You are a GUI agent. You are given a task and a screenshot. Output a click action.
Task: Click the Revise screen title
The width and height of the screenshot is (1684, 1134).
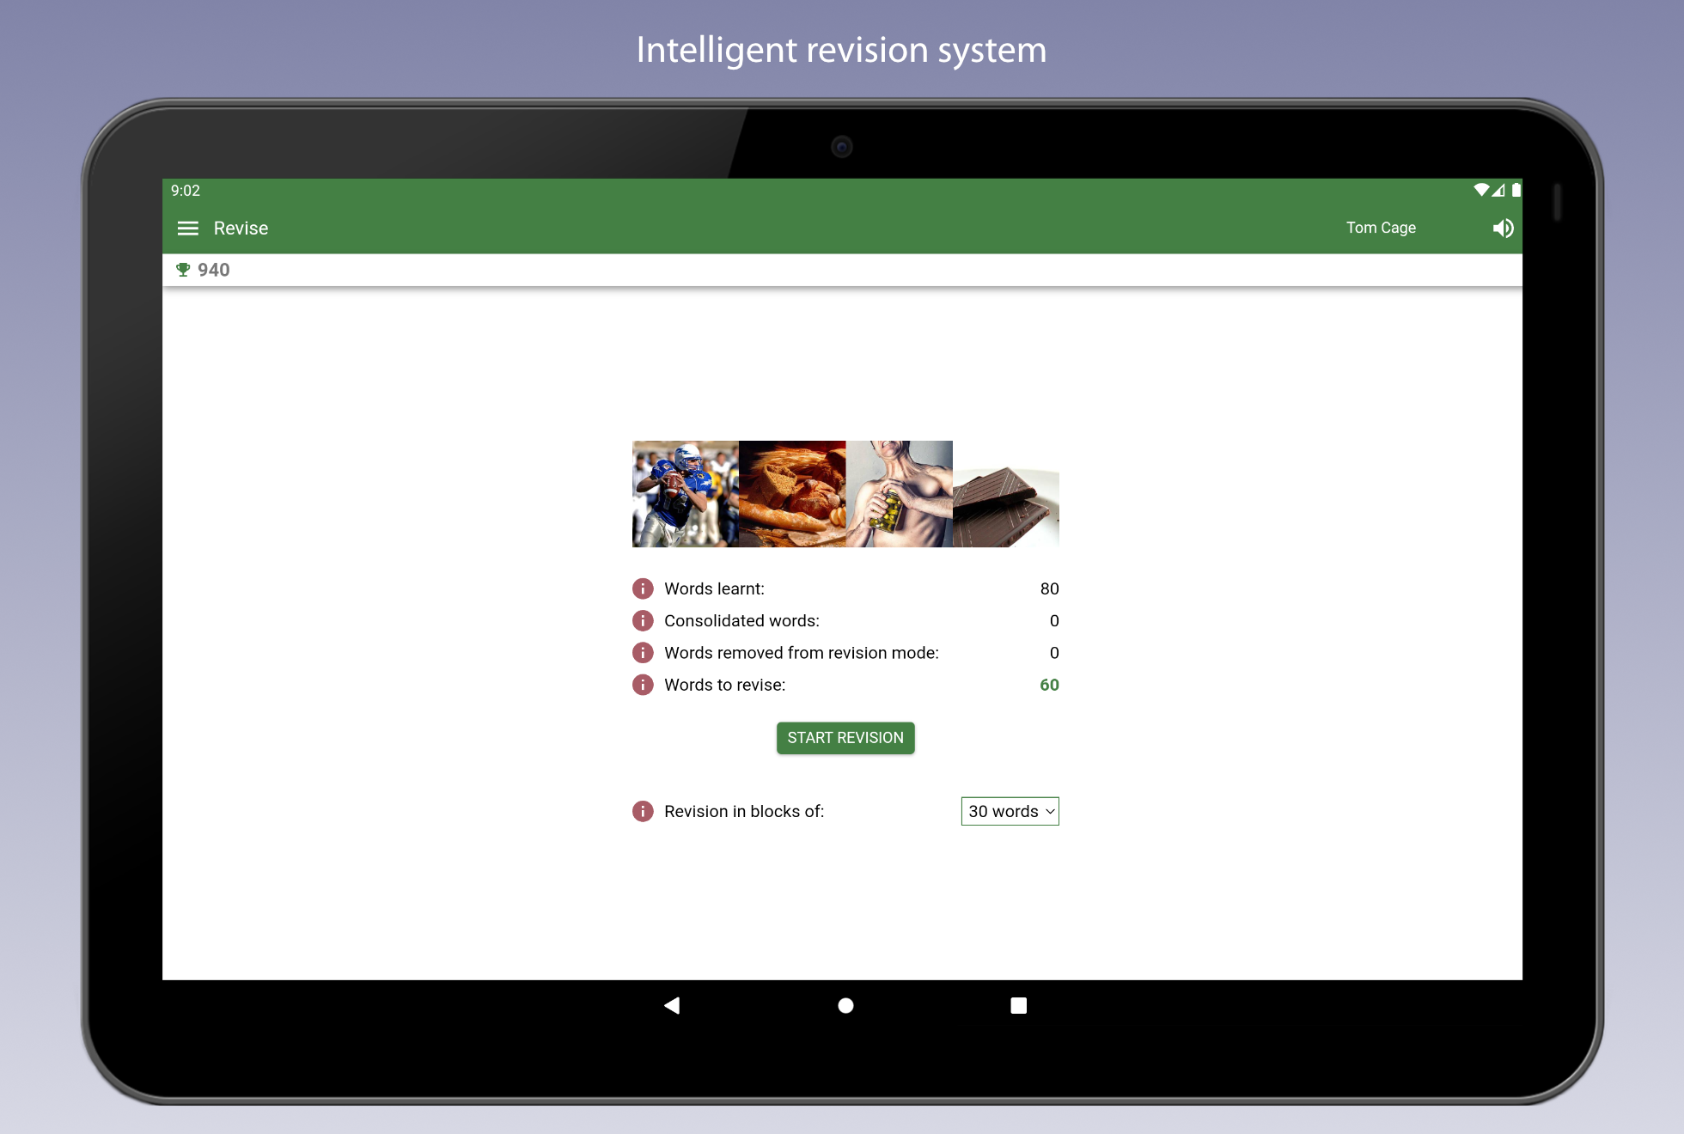click(x=241, y=229)
